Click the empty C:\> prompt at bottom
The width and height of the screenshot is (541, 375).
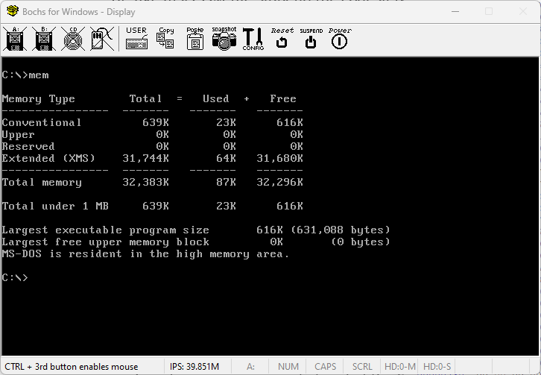(x=15, y=277)
